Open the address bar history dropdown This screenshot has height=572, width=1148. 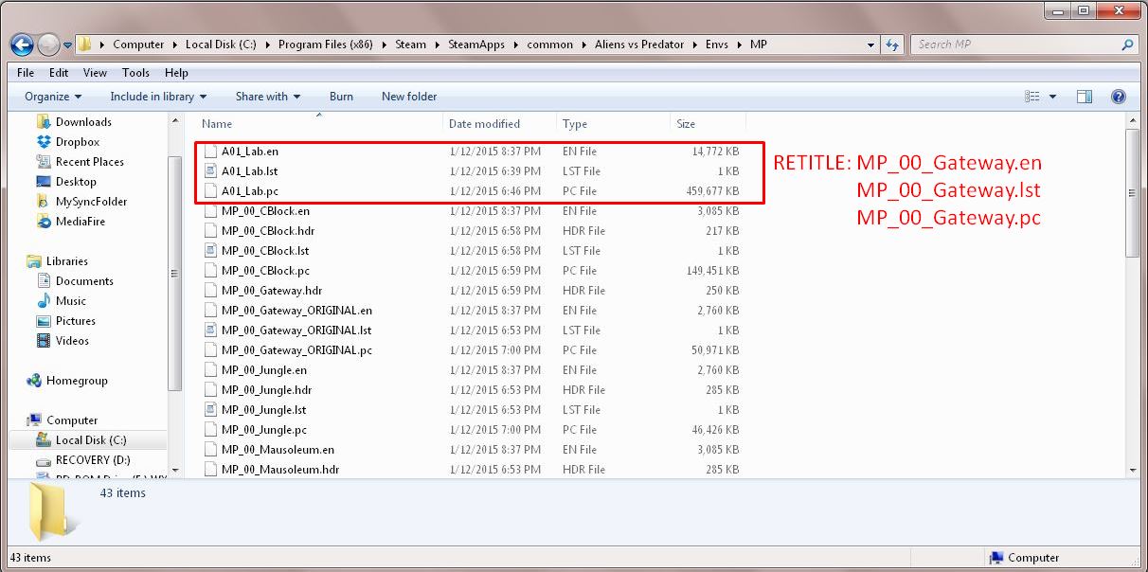pyautogui.click(x=871, y=45)
